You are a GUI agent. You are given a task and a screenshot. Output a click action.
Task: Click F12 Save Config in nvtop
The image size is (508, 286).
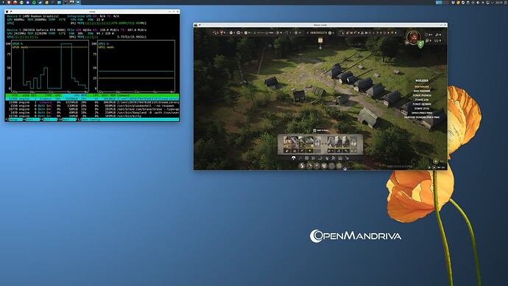click(89, 119)
